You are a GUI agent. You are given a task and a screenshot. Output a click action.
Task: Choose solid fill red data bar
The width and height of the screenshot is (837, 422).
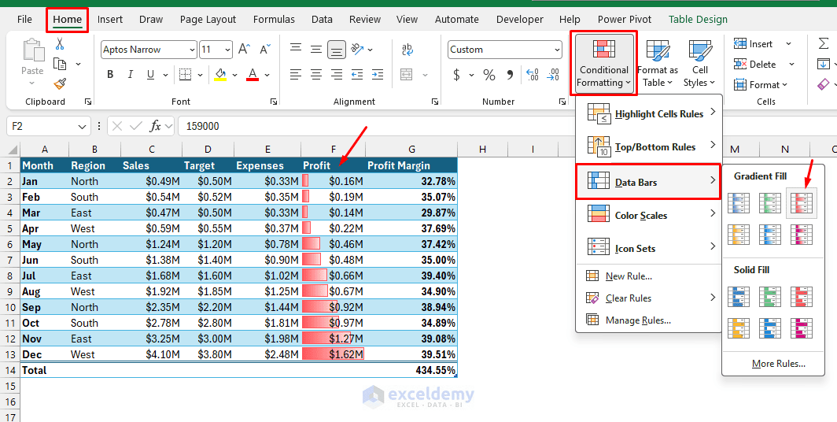pyautogui.click(x=802, y=297)
